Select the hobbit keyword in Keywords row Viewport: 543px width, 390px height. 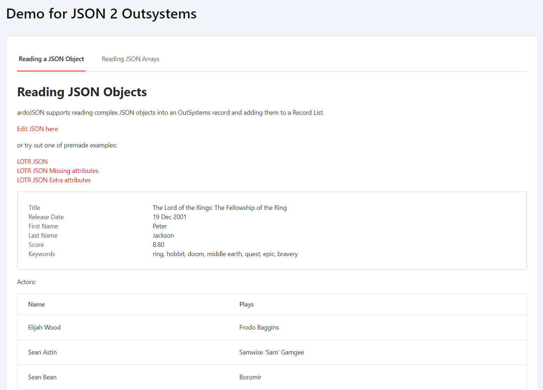click(x=176, y=254)
